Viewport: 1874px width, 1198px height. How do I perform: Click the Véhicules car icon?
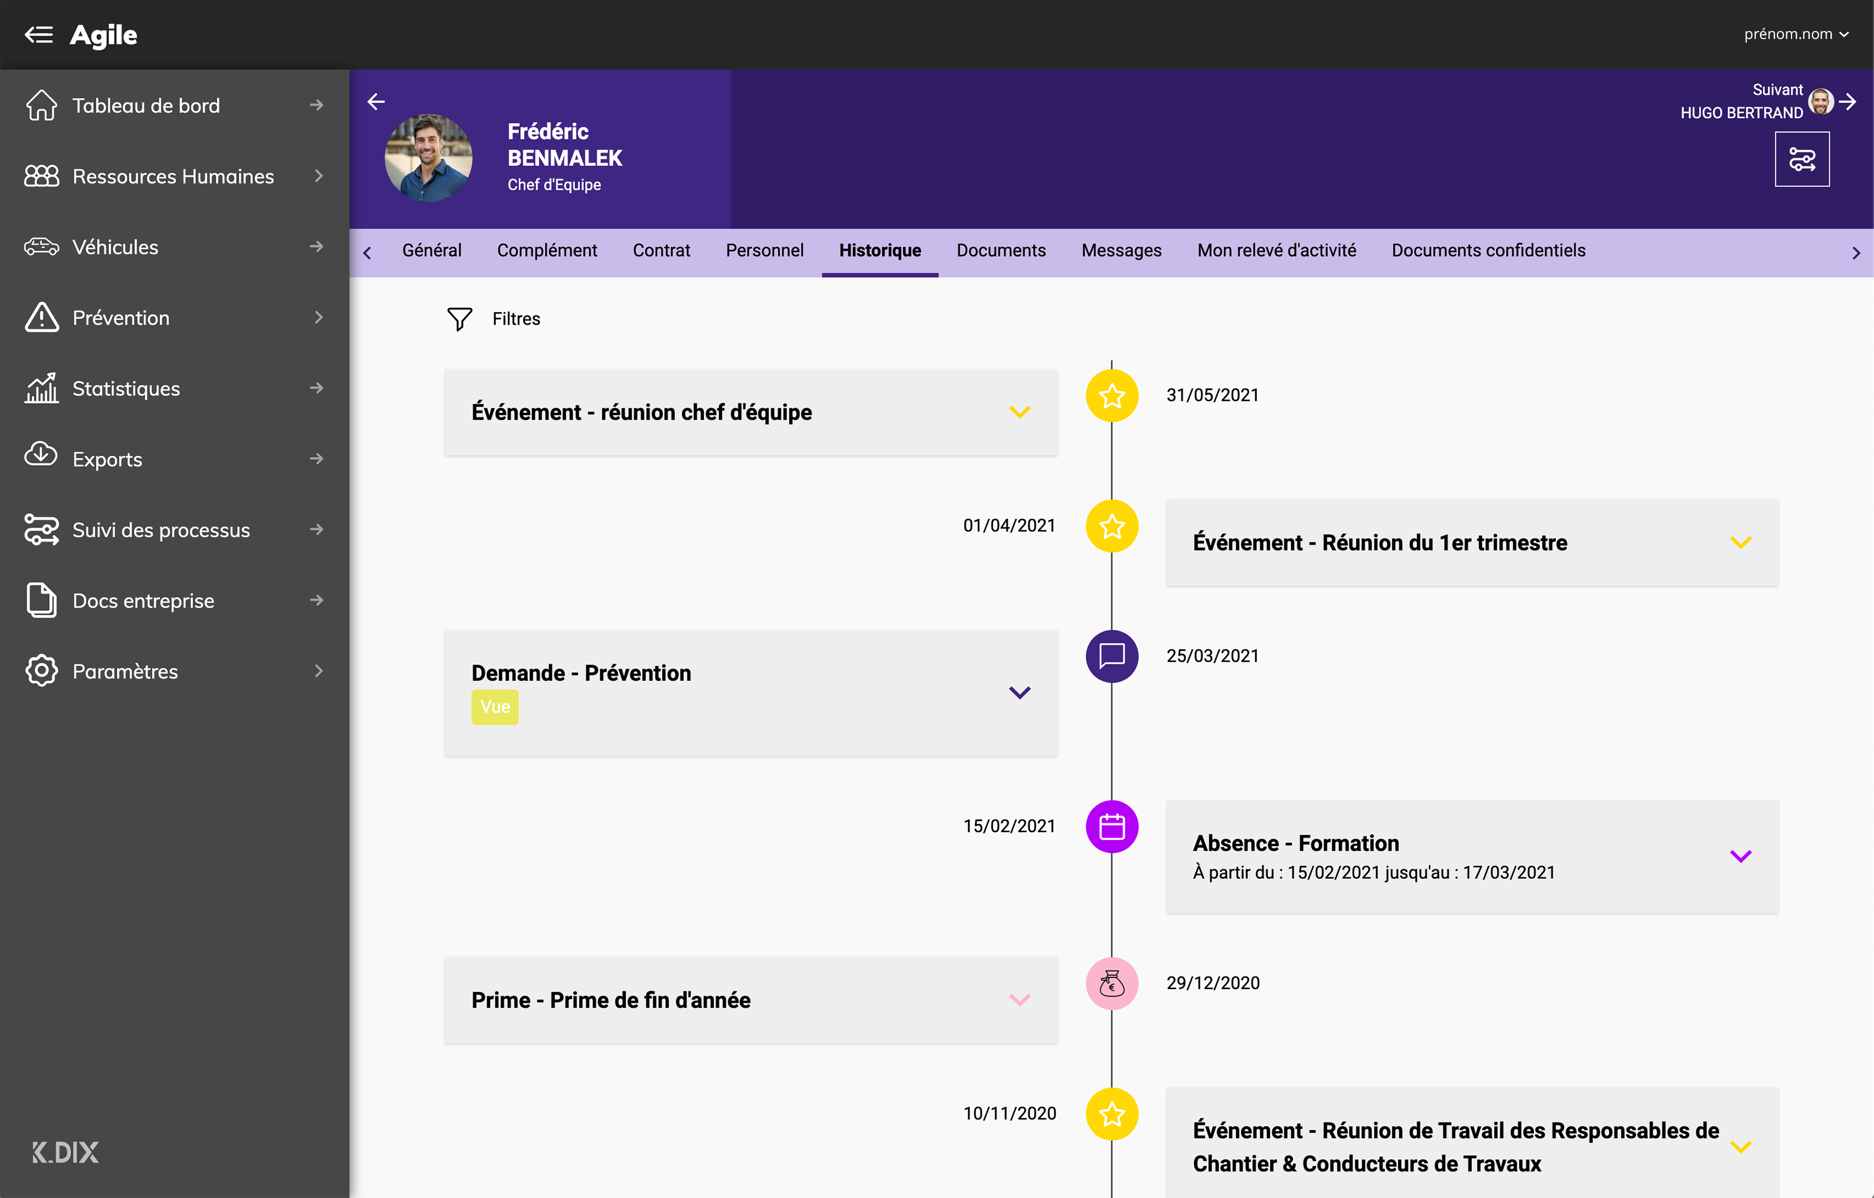tap(41, 247)
